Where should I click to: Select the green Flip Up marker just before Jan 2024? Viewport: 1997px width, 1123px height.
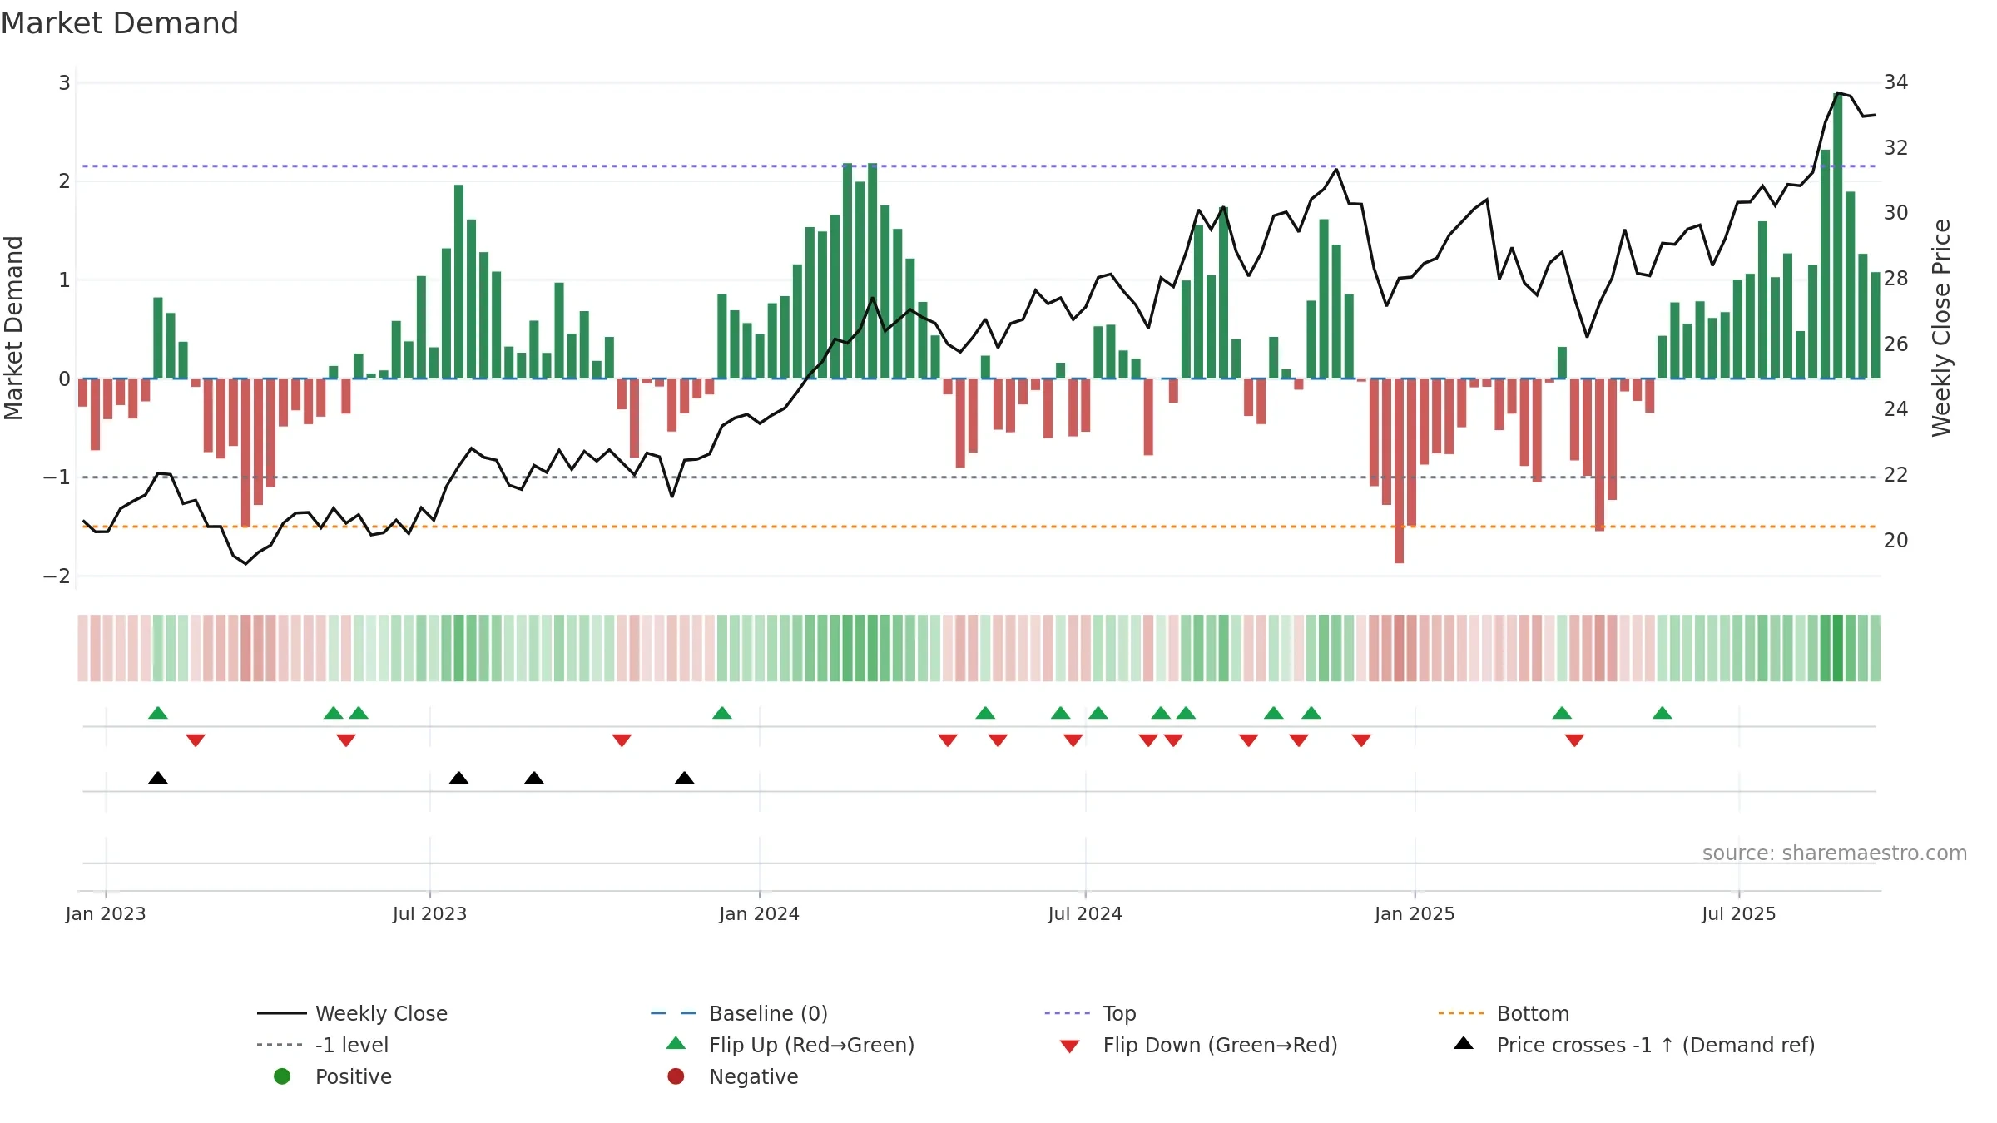722,713
